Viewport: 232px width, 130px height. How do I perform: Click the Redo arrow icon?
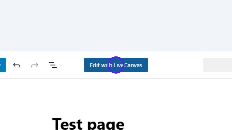coord(35,65)
